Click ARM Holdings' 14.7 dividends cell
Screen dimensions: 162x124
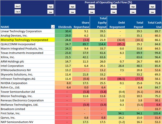click(x=64, y=61)
